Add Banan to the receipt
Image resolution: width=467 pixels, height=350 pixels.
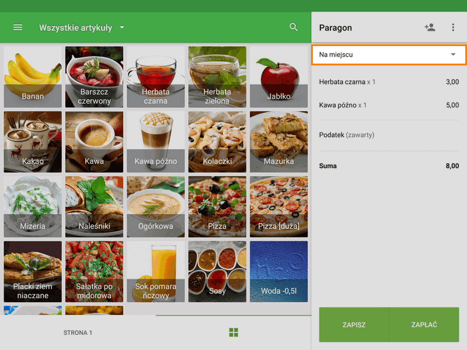pos(33,77)
